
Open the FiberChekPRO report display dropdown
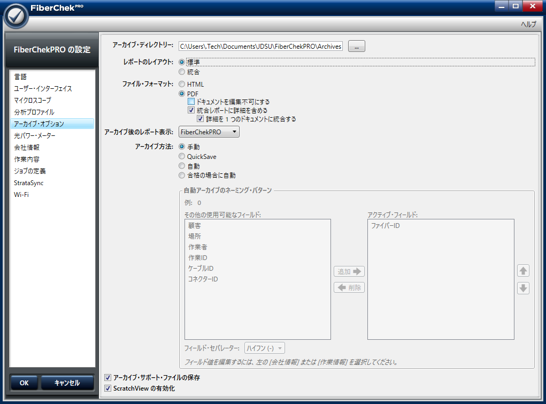point(209,132)
